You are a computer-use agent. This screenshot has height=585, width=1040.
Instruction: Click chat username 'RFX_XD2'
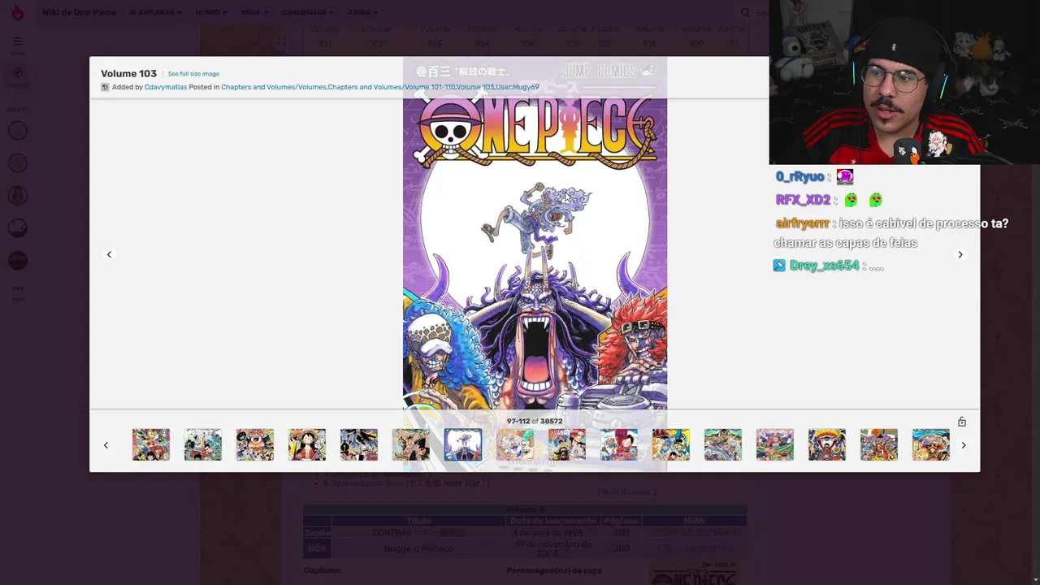coord(803,200)
